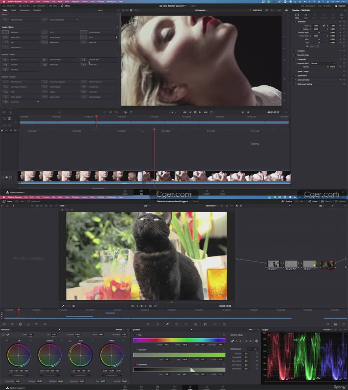Open Parade scope type dropdown
Image resolution: width=348 pixels, height=390 pixels.
(327, 330)
